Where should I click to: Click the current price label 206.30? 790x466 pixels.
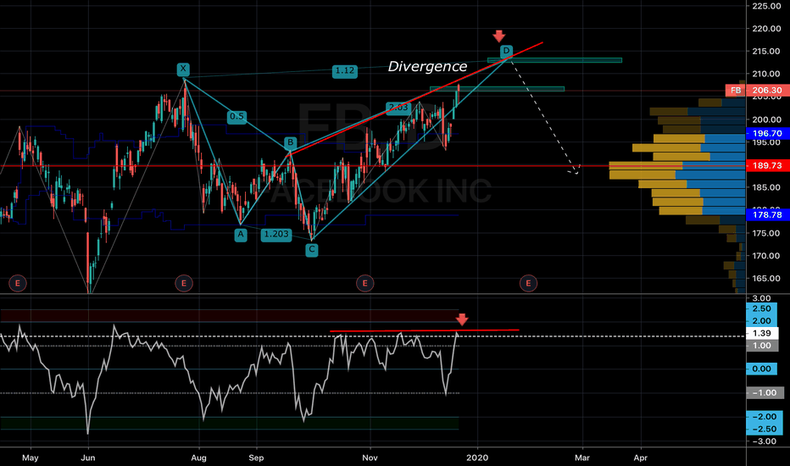pyautogui.click(x=767, y=91)
